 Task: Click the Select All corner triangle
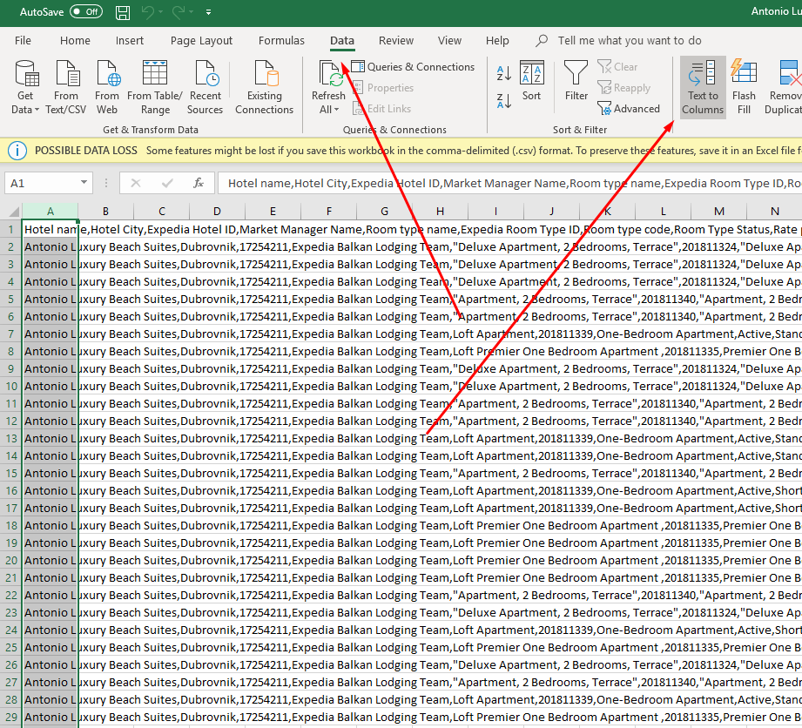click(12, 212)
